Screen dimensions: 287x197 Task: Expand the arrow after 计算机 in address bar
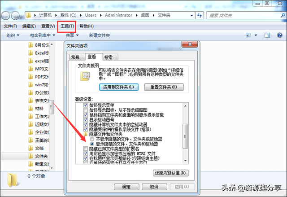pyautogui.click(x=56, y=15)
